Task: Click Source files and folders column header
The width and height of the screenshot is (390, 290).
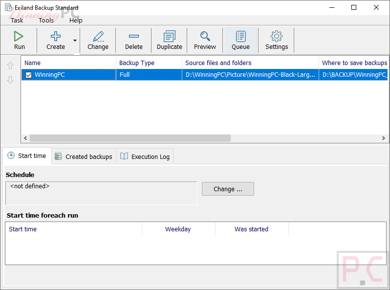Action: 250,63
